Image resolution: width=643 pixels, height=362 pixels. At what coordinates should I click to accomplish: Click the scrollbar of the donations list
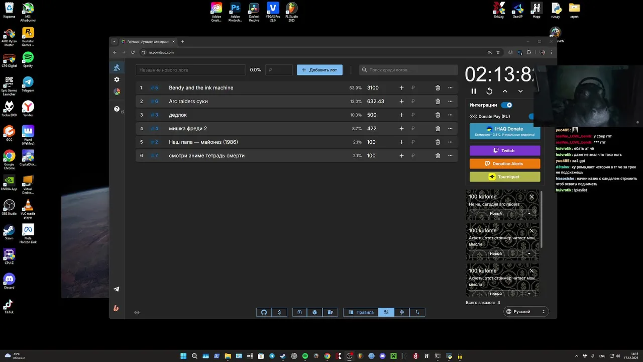542,219
